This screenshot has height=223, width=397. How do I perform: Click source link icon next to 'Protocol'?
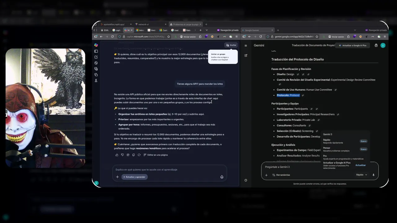point(303,95)
